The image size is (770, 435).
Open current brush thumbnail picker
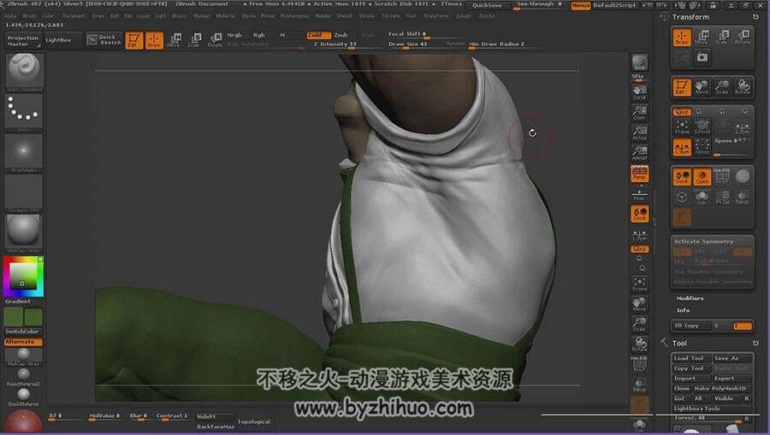coord(24,71)
